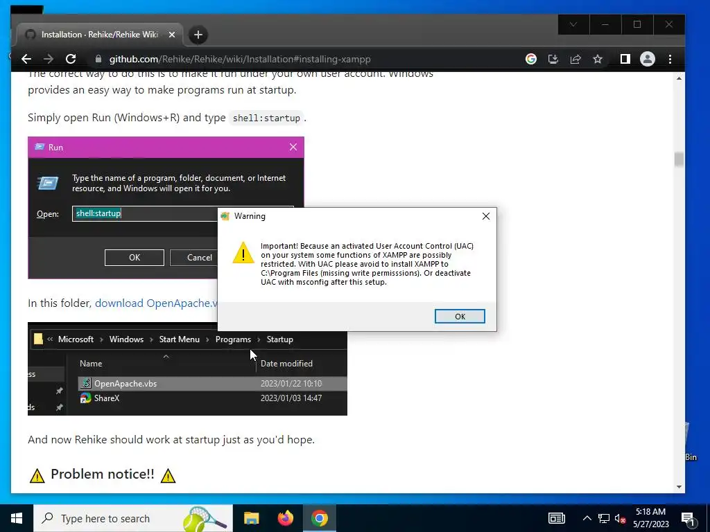Click the Problem notice!! heading
The width and height of the screenshot is (710, 532).
pyautogui.click(x=103, y=474)
